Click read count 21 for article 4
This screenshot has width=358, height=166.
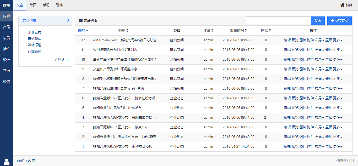coord(266,117)
